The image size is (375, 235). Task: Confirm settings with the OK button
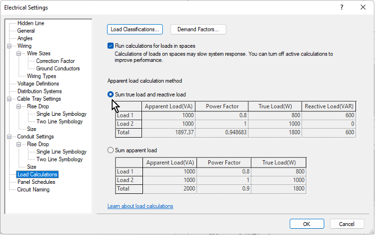(x=306, y=223)
